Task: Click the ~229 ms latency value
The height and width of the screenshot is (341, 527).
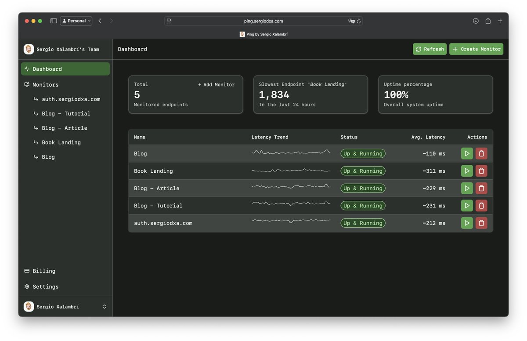Action: coord(434,189)
